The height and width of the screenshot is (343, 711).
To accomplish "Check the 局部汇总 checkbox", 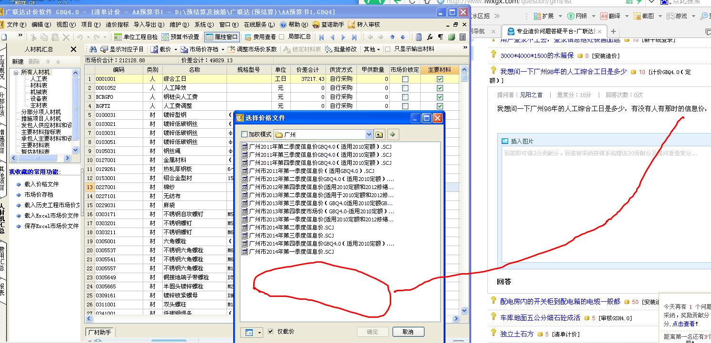I will [x=282, y=37].
